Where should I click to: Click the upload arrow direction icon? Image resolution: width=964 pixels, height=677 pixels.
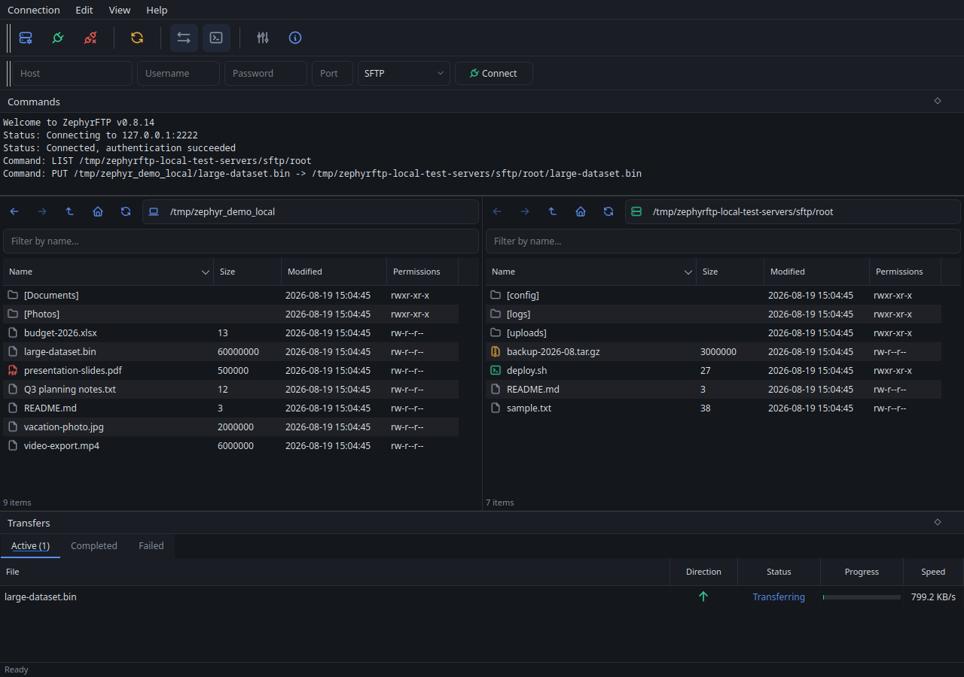click(x=703, y=597)
